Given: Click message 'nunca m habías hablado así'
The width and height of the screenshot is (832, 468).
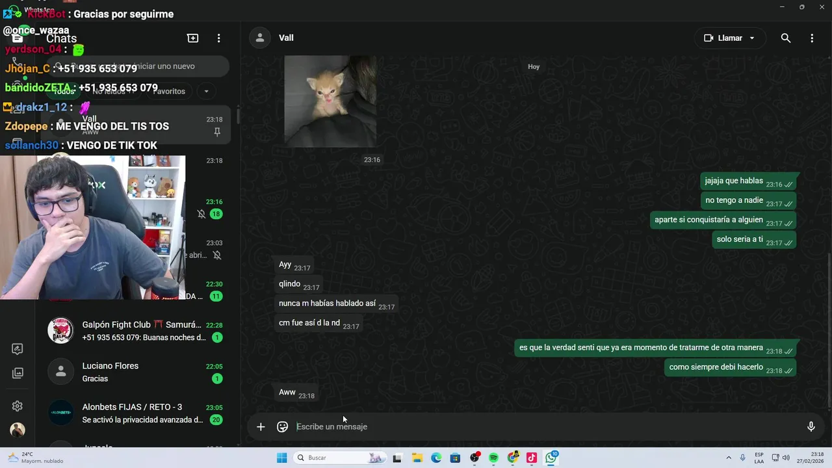Looking at the screenshot, I should pyautogui.click(x=337, y=304).
